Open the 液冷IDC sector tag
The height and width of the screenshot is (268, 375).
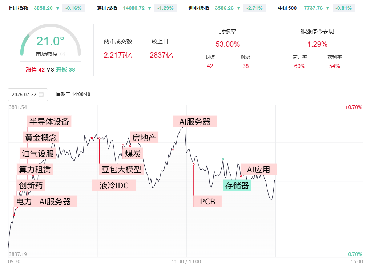(x=114, y=186)
